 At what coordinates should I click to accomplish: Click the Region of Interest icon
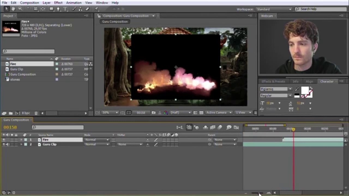point(195,113)
